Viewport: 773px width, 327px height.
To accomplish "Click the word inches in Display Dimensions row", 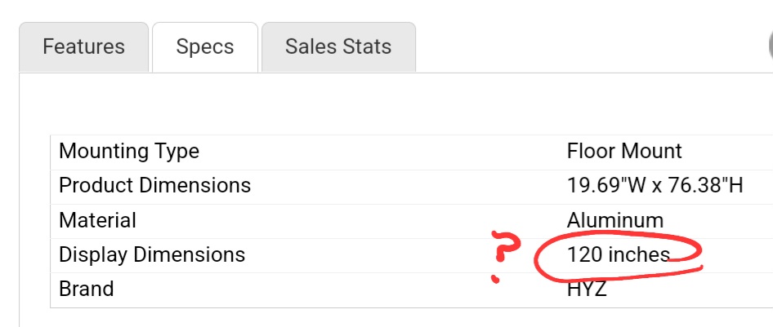I will click(x=639, y=254).
